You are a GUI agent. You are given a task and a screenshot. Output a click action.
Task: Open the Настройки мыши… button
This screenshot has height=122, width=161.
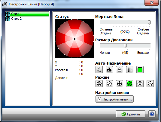point(114,99)
